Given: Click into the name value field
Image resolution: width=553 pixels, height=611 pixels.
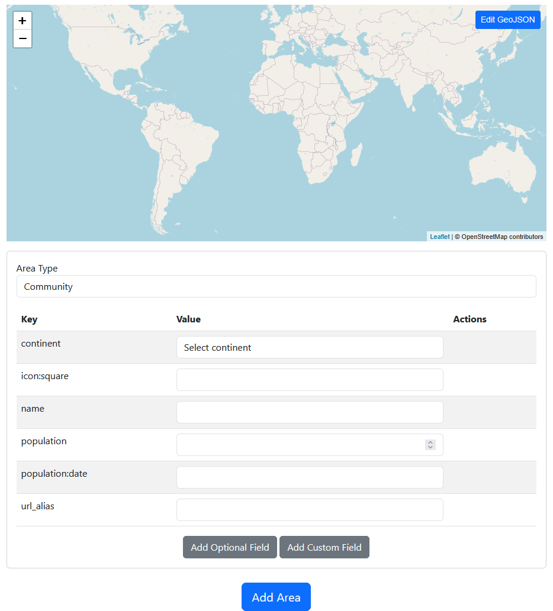Looking at the screenshot, I should (x=309, y=412).
